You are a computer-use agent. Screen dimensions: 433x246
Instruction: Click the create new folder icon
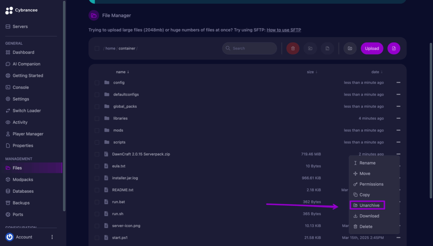point(350,49)
